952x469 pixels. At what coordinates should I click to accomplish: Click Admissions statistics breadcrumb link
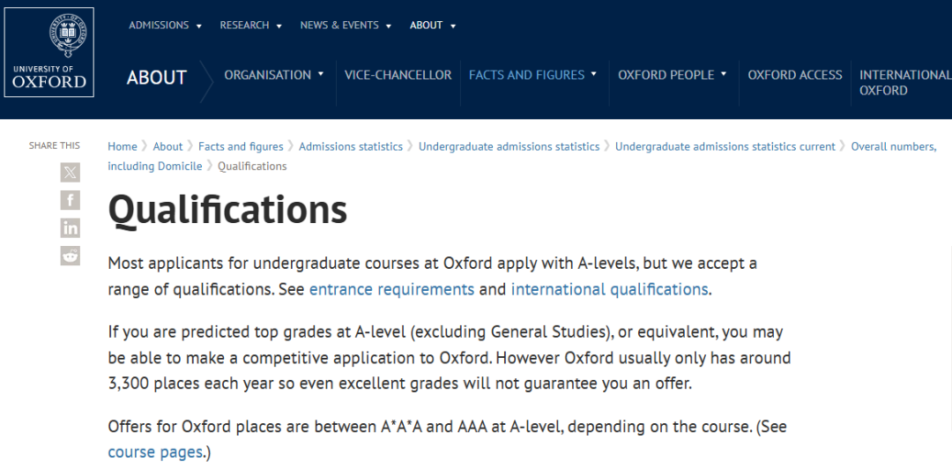coord(351,146)
